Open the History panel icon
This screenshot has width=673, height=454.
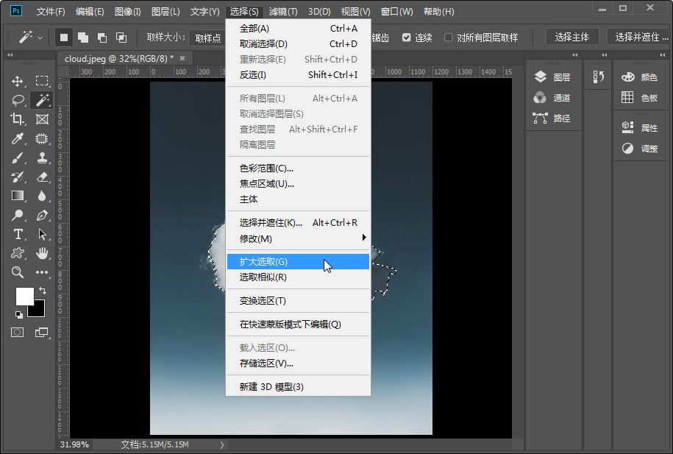tap(598, 77)
